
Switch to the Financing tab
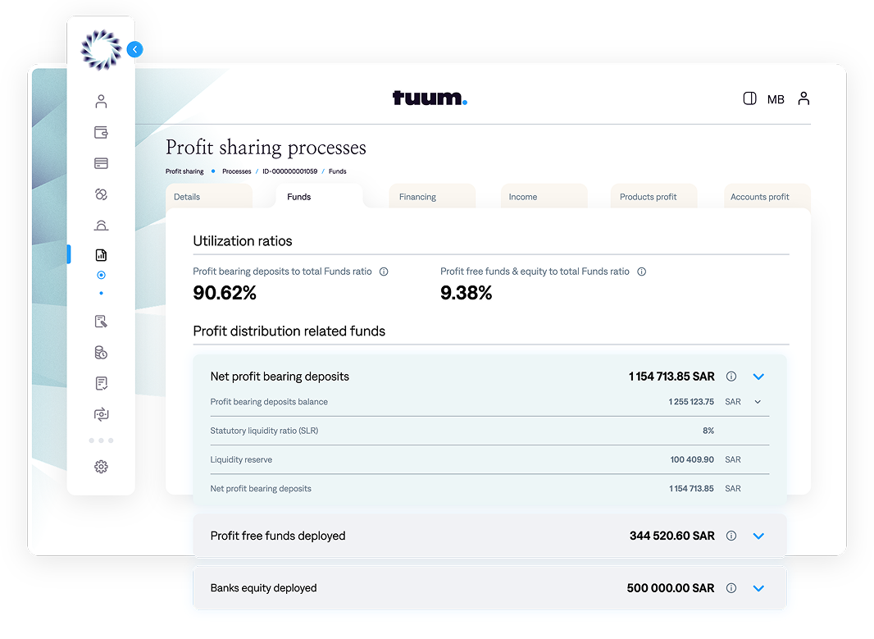click(x=417, y=197)
